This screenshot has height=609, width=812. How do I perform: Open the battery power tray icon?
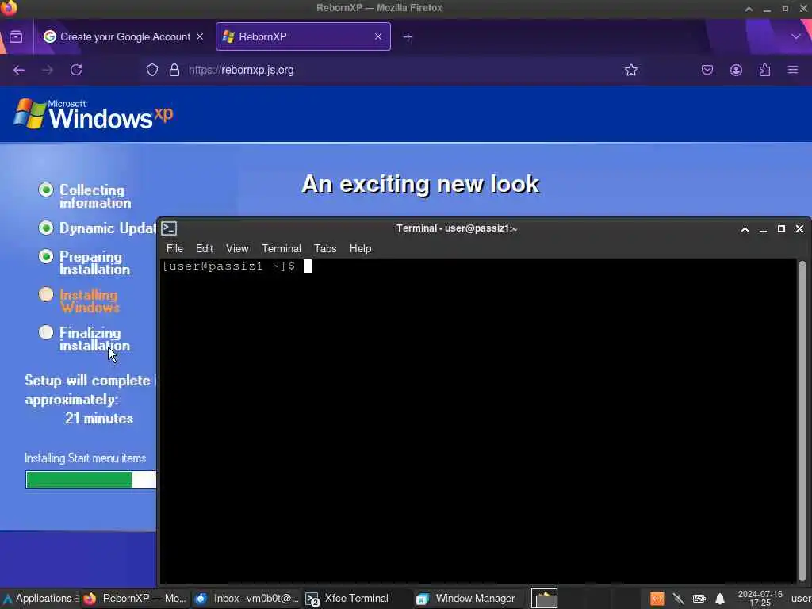coord(699,599)
